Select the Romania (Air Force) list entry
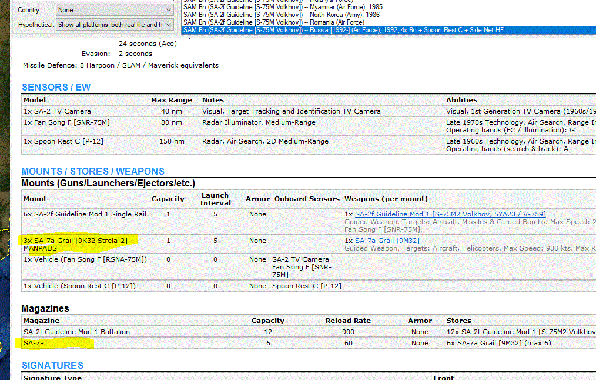This screenshot has height=380, width=596. (x=274, y=22)
